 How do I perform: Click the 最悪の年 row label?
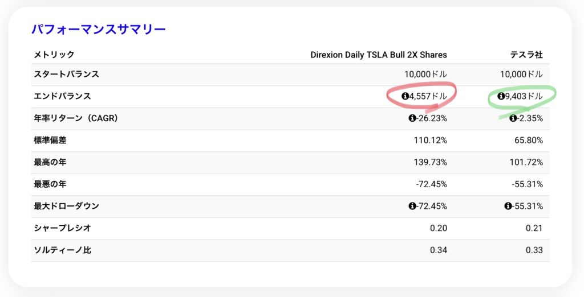pos(50,184)
